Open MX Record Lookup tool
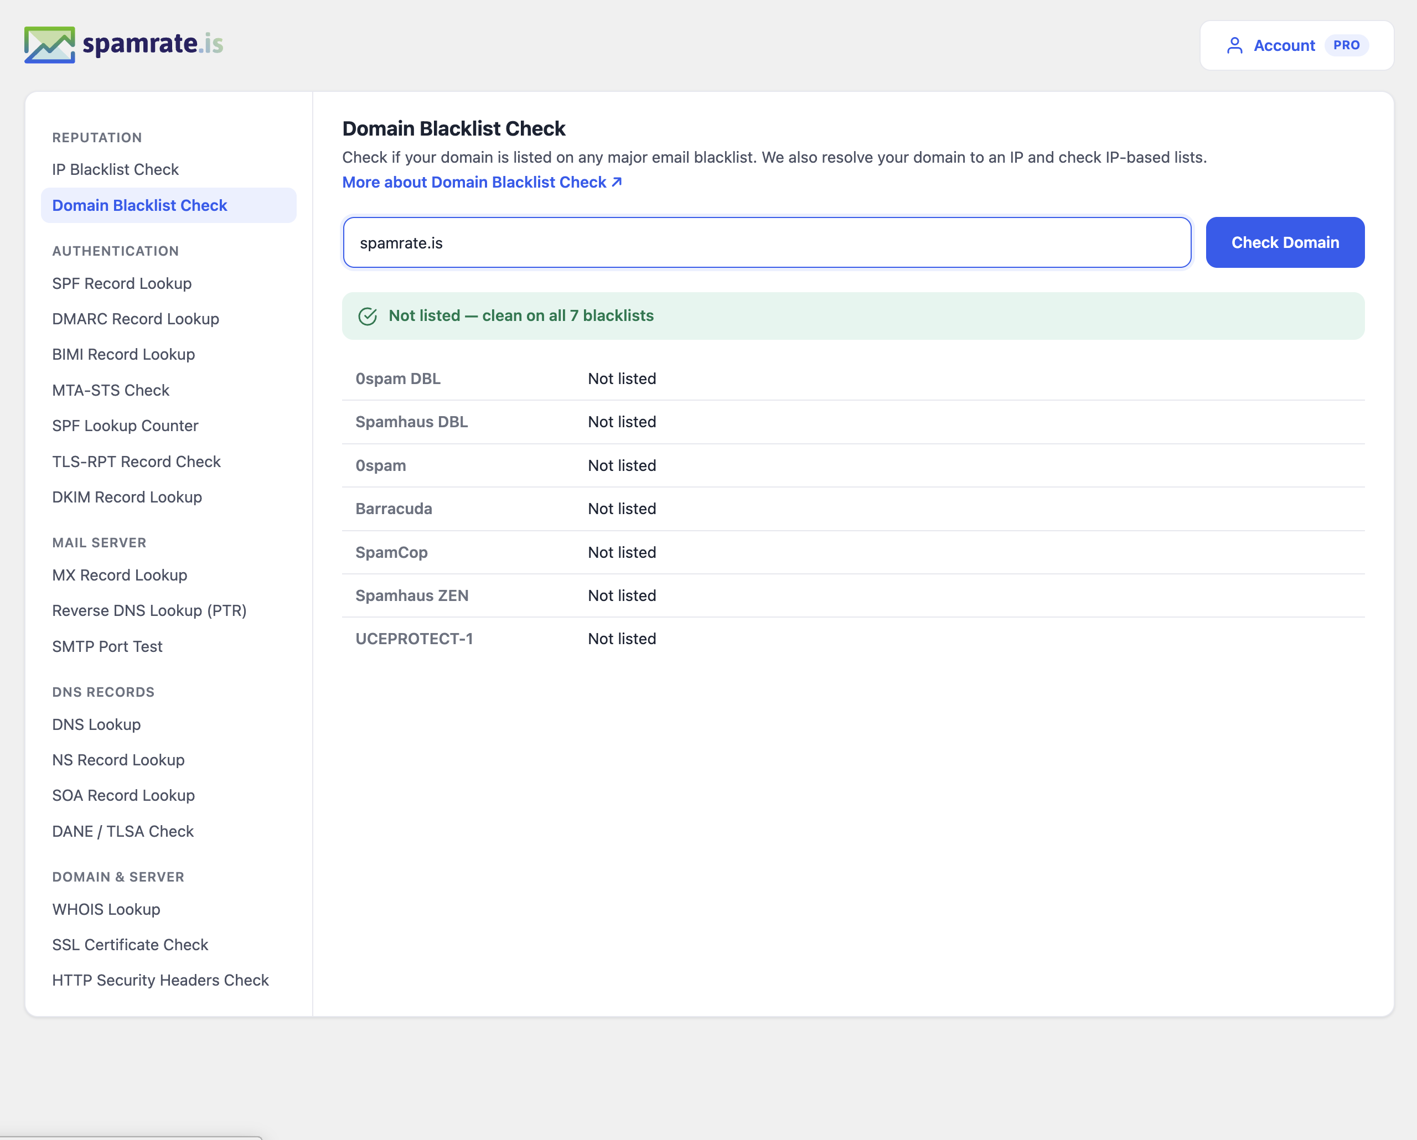Screen dimensions: 1417x1140 pos(120,575)
